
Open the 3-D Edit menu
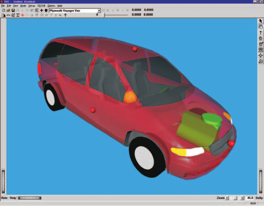[x=41, y=6]
